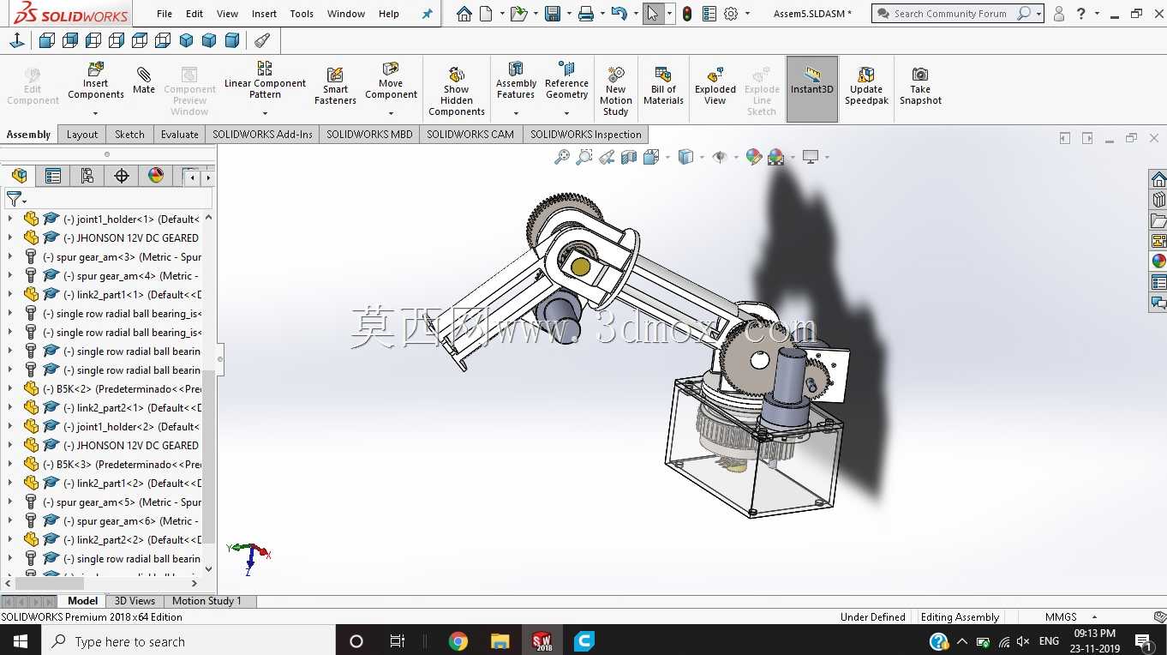Click Show Hidden Components

(x=457, y=91)
